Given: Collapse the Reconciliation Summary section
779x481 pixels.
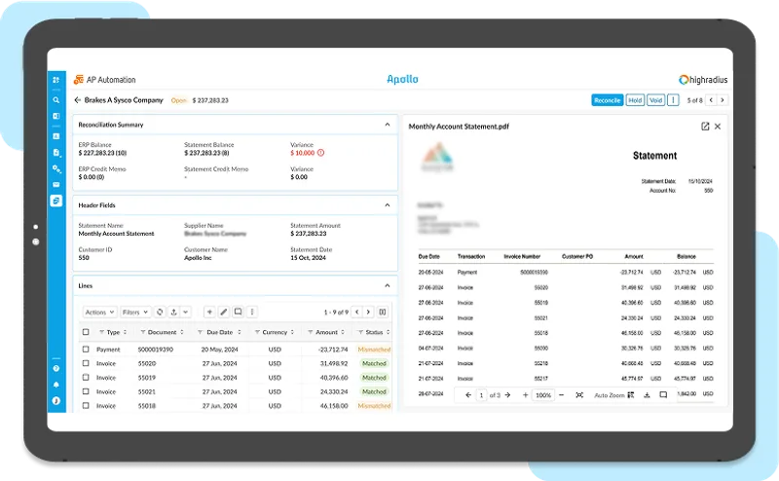Looking at the screenshot, I should click(387, 125).
